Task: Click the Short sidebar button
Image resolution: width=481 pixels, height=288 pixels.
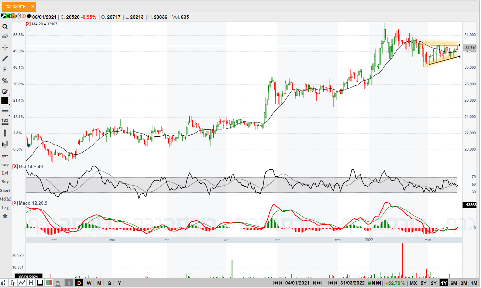Action: click(5, 190)
